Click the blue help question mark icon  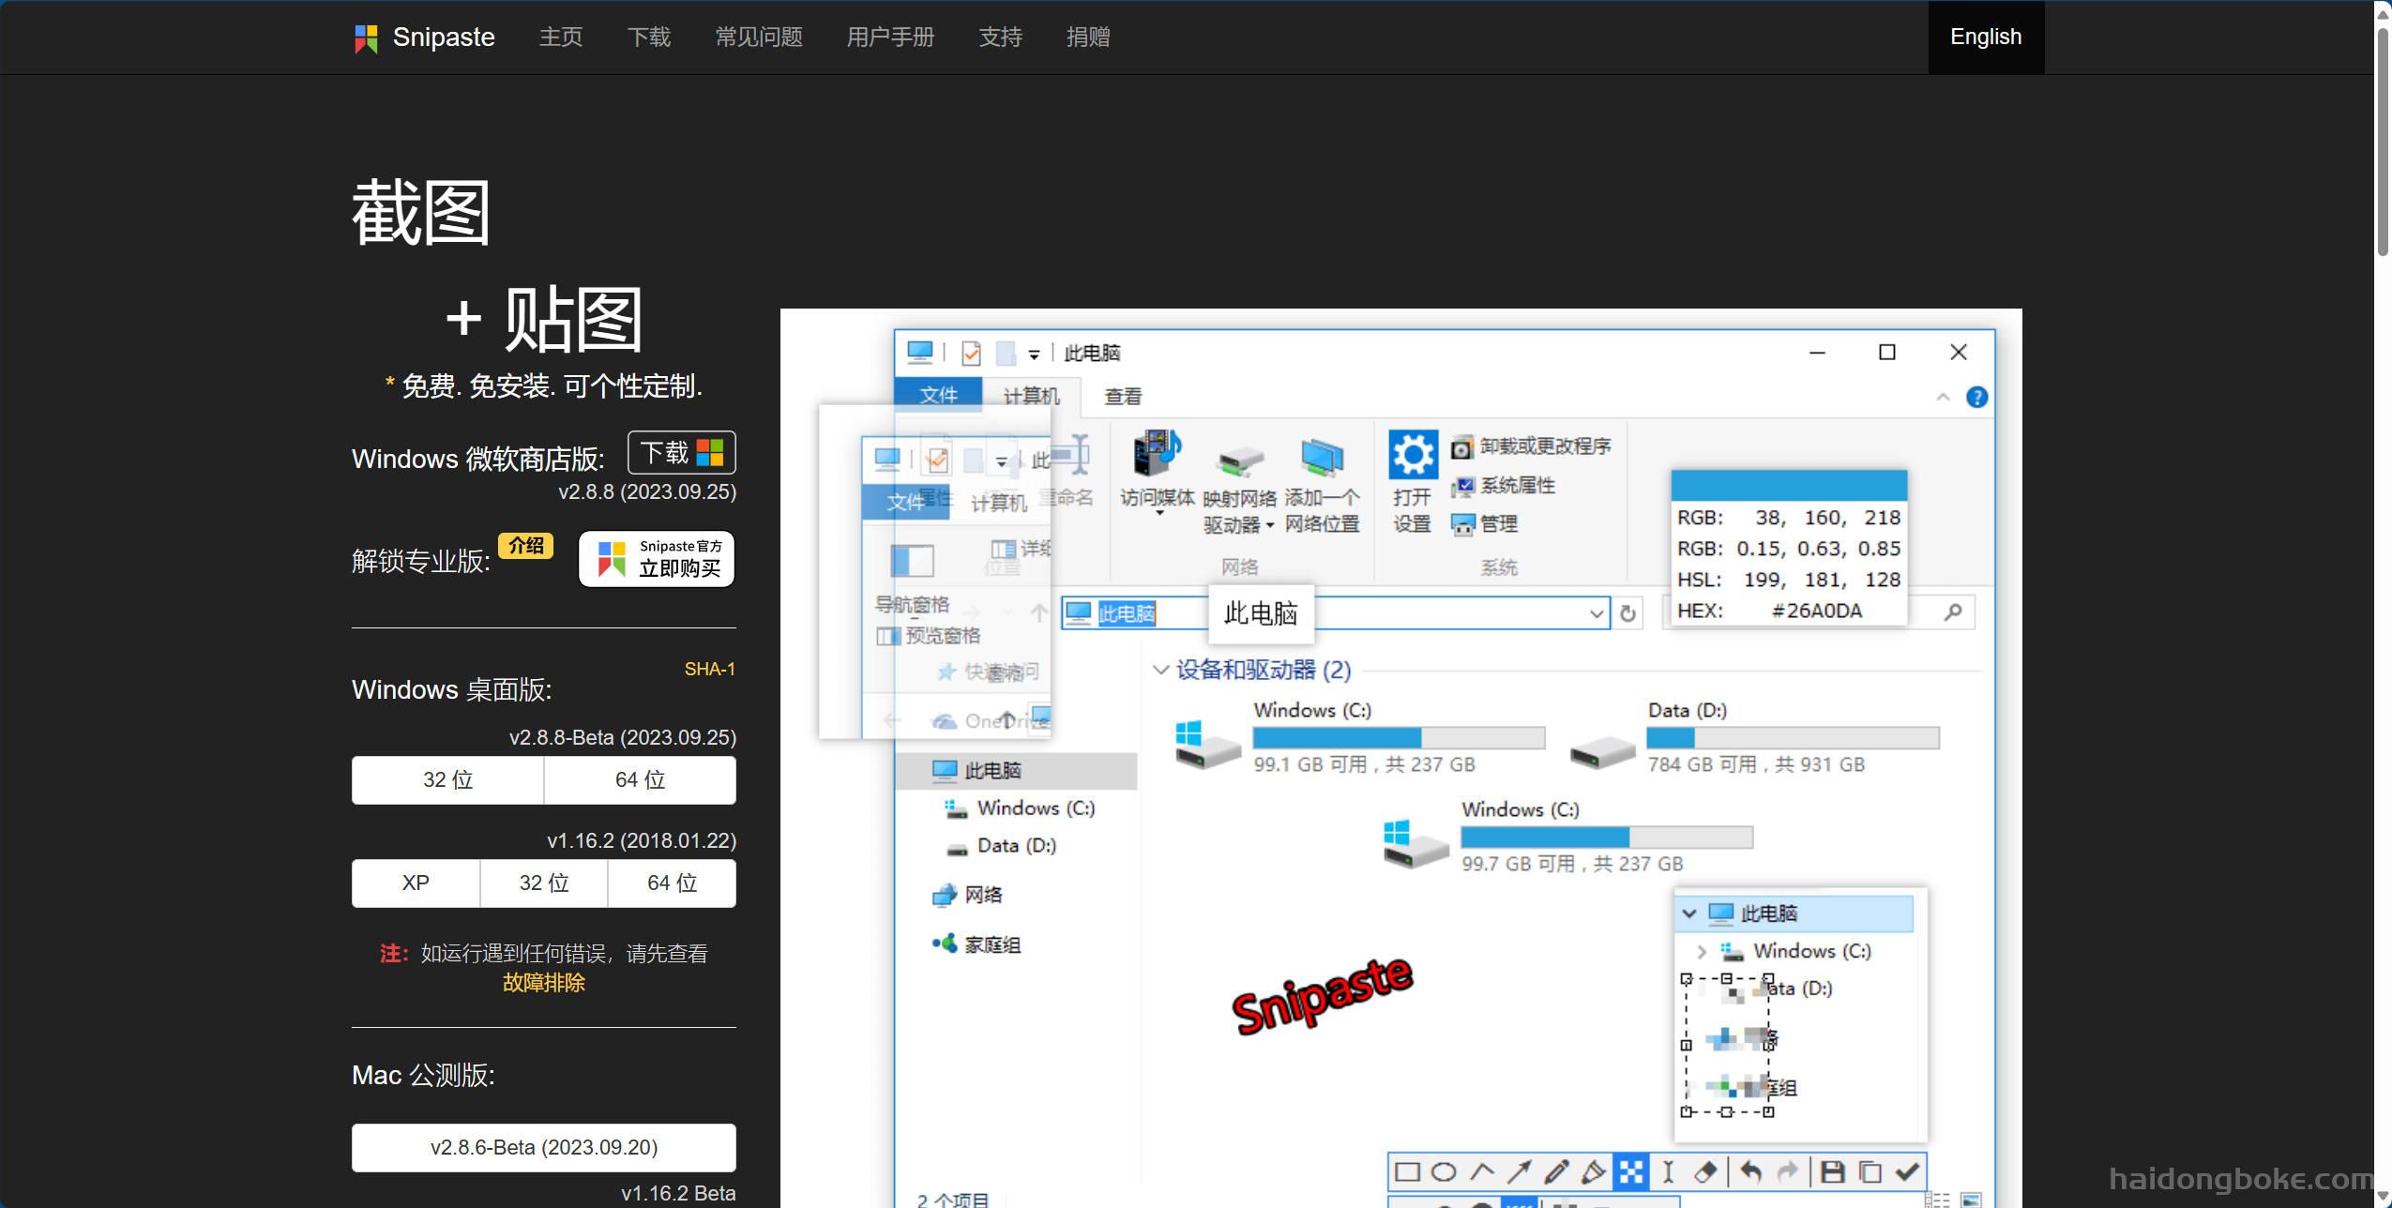[x=1976, y=398]
